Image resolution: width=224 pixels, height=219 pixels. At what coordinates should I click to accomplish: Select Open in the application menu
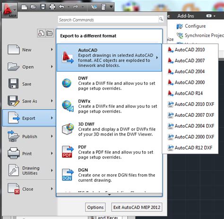[29, 67]
